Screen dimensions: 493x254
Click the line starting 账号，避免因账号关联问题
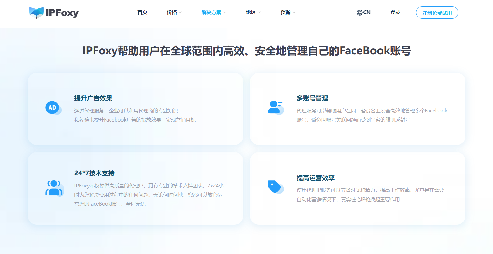pyautogui.click(x=353, y=120)
